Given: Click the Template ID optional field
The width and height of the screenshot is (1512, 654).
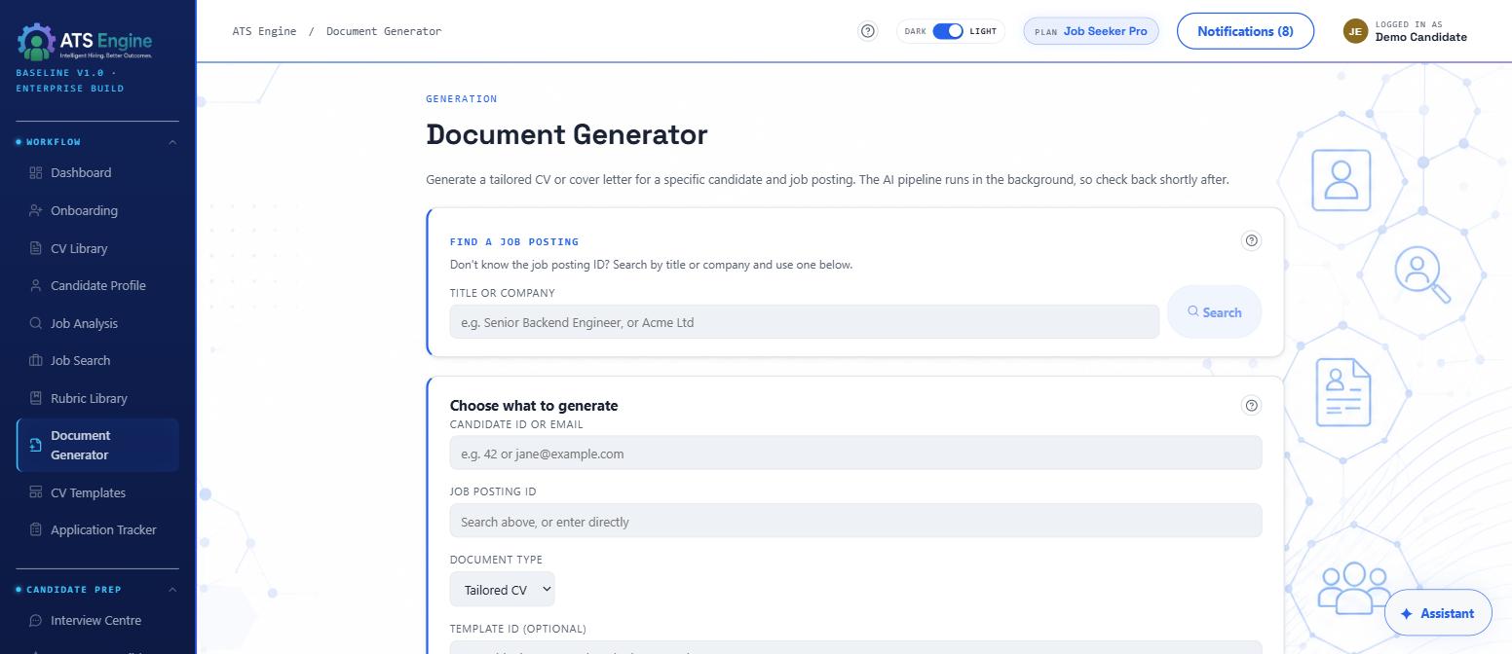Looking at the screenshot, I should (855, 647).
